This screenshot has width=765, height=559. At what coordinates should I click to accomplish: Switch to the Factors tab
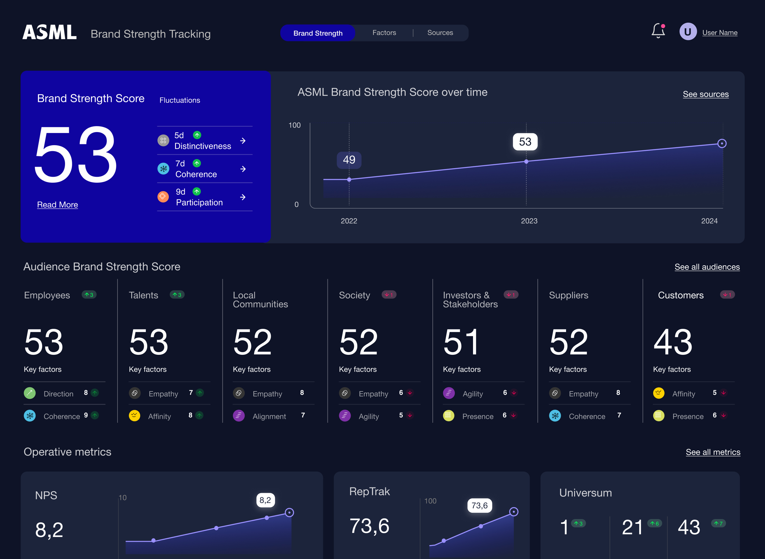click(384, 33)
